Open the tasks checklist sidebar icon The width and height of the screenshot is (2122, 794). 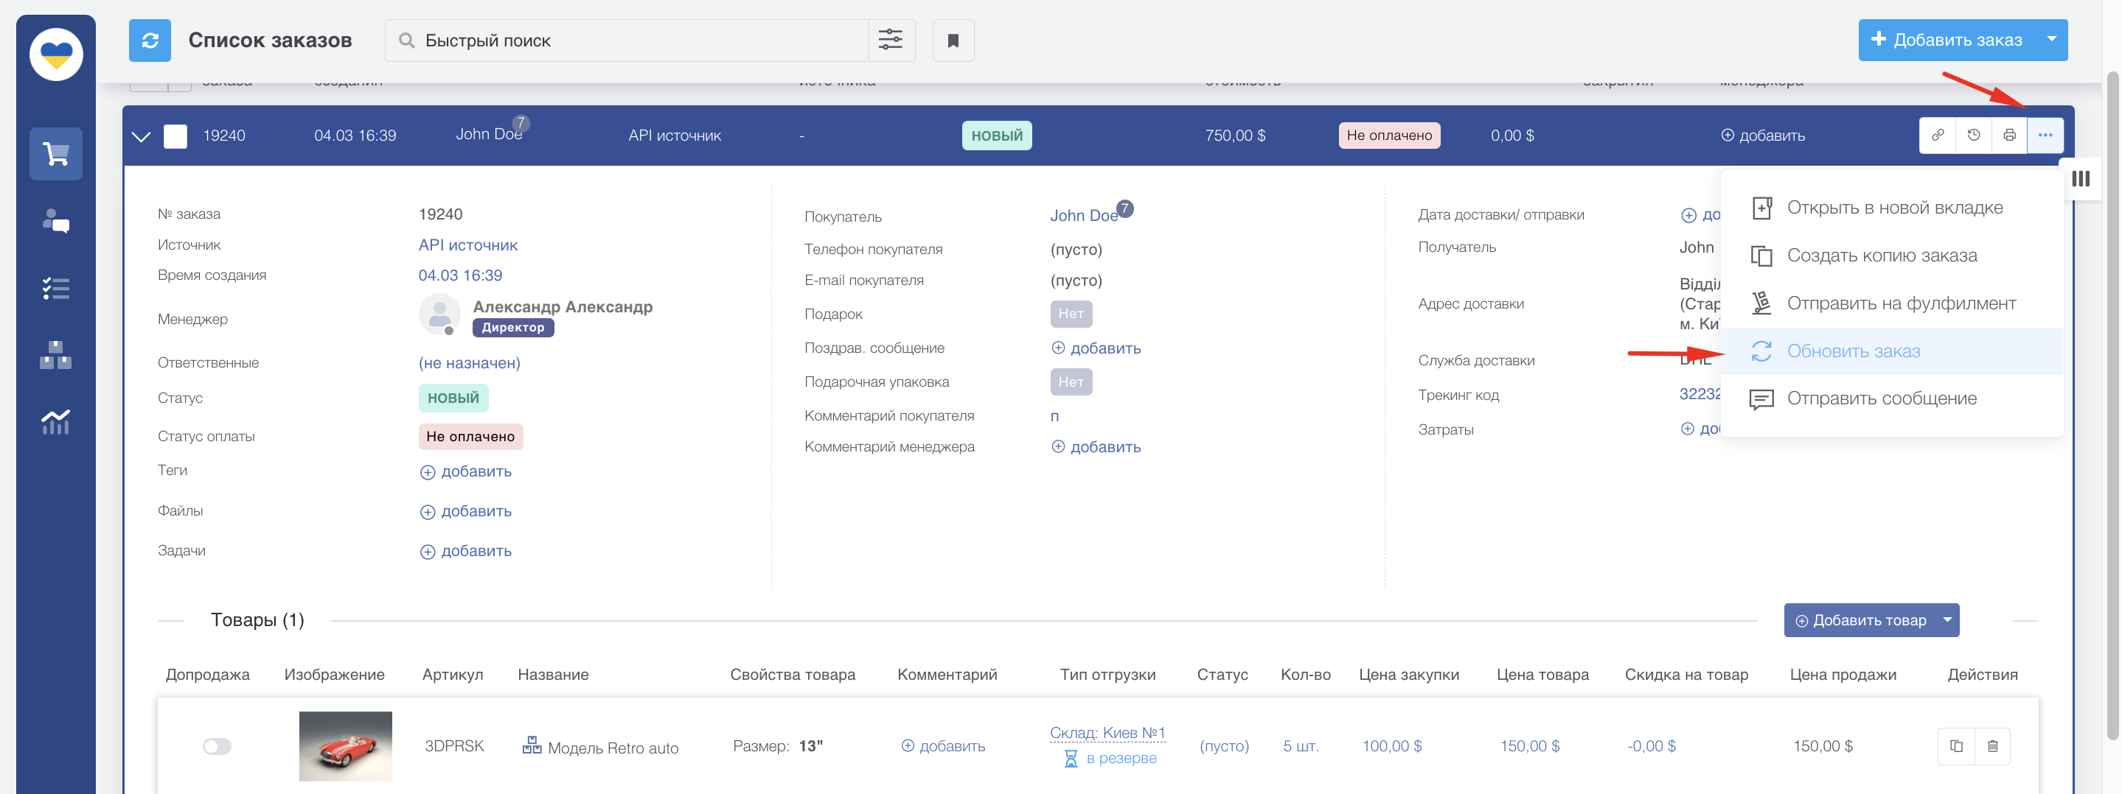point(56,289)
